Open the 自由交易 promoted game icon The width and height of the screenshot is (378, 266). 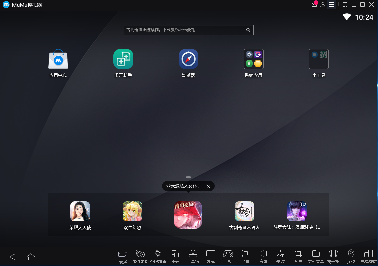pos(188,215)
